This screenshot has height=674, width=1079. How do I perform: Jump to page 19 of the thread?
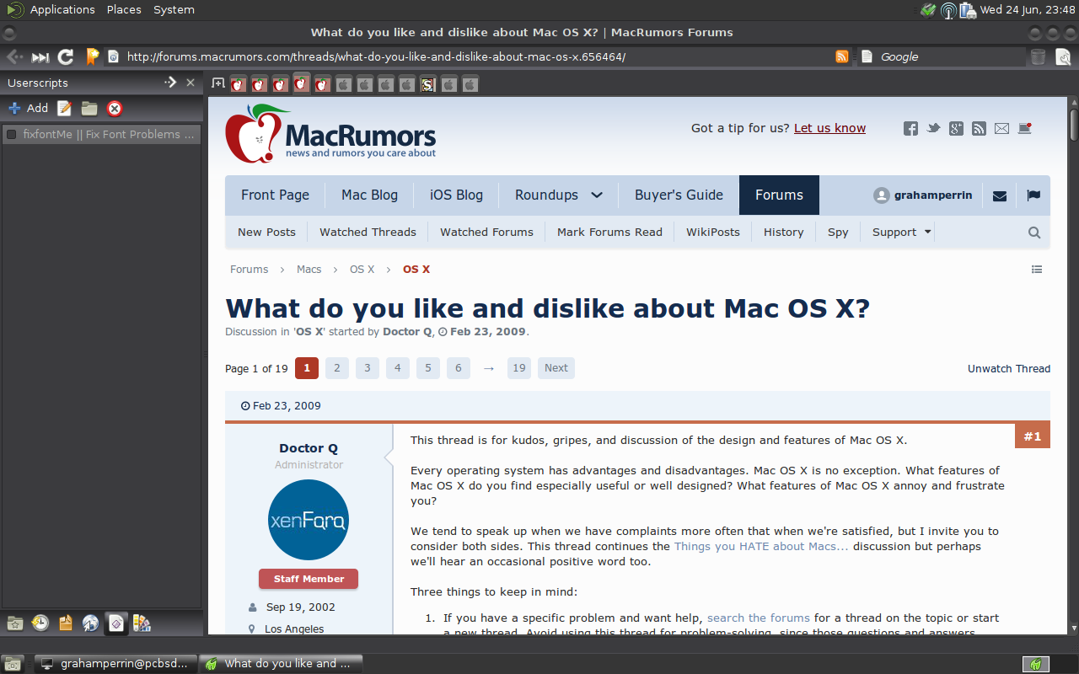pyautogui.click(x=519, y=368)
